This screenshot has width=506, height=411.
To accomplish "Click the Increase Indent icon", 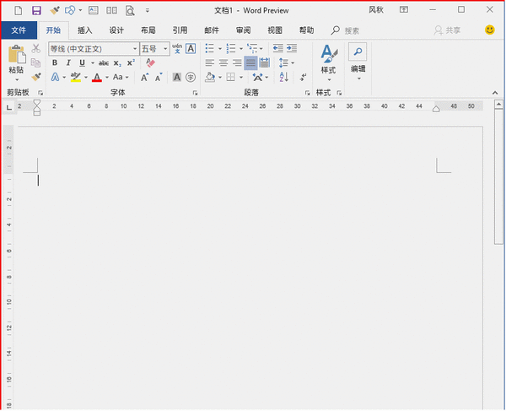I will coord(292,49).
